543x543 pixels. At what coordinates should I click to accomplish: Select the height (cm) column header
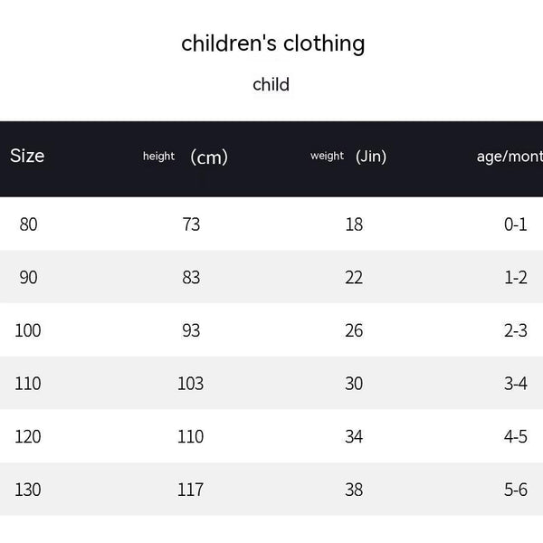click(x=186, y=157)
